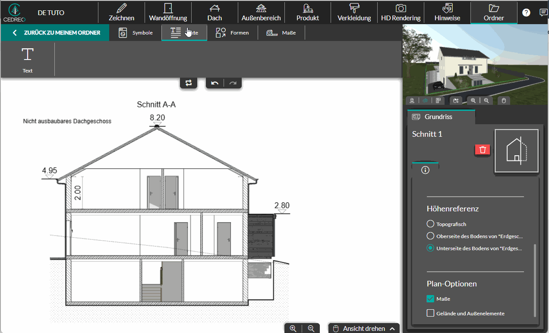Go back via Zurück zu meinem Ordner
This screenshot has height=333, width=549.
click(55, 33)
